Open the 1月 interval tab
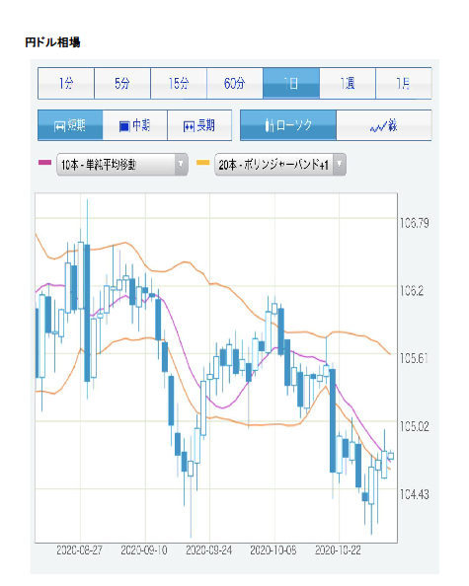The width and height of the screenshot is (469, 586). point(404,83)
